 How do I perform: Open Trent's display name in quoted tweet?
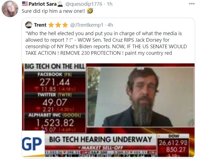(40, 25)
